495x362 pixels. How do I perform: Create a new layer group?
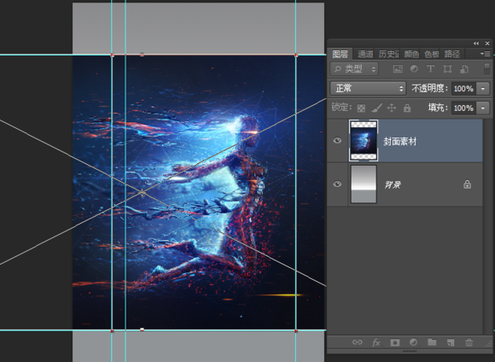coord(432,342)
